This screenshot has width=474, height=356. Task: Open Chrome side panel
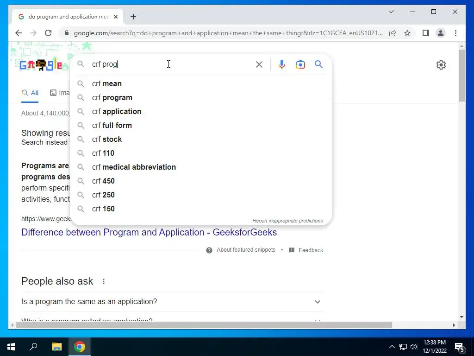[426, 33]
